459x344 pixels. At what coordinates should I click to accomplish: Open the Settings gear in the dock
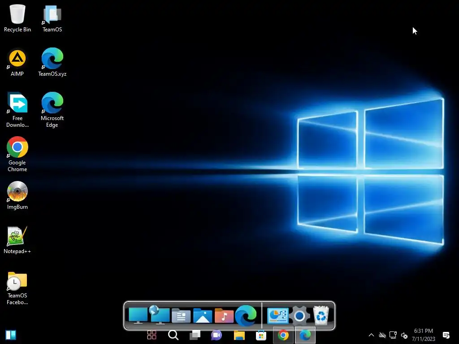tap(299, 316)
